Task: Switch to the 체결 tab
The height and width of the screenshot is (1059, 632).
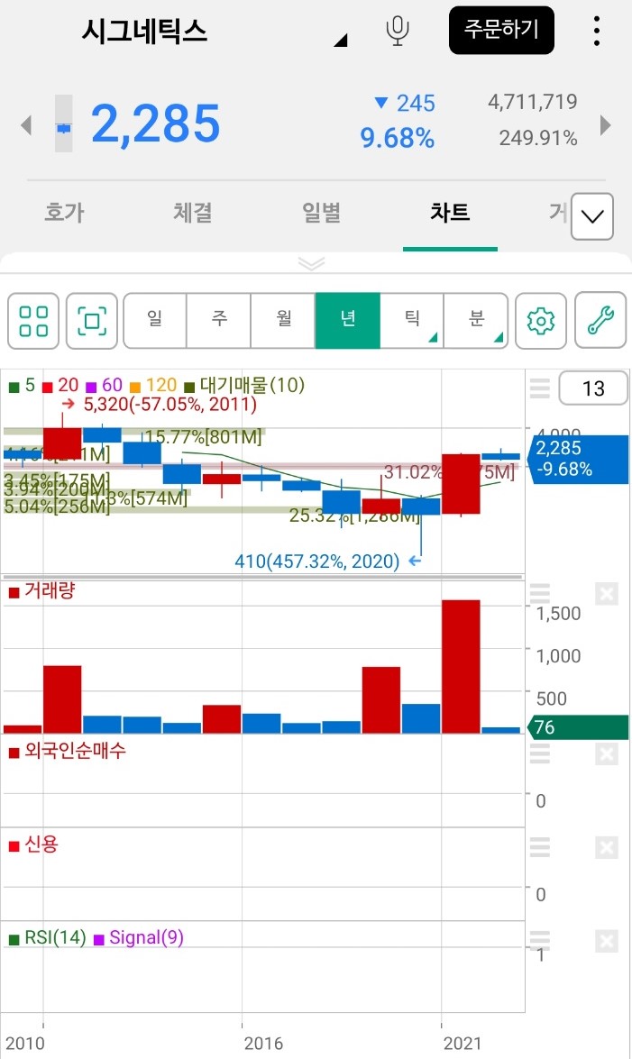Action: point(193,213)
